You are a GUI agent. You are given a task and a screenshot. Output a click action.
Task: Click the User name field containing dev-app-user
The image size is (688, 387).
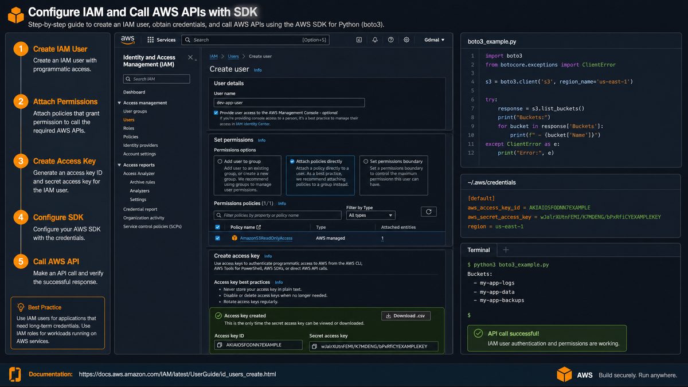tap(290, 103)
